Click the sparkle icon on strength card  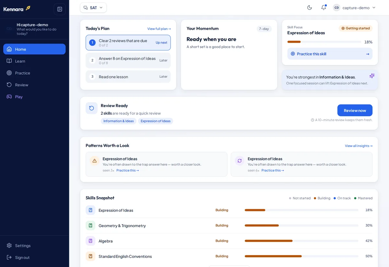372,76
